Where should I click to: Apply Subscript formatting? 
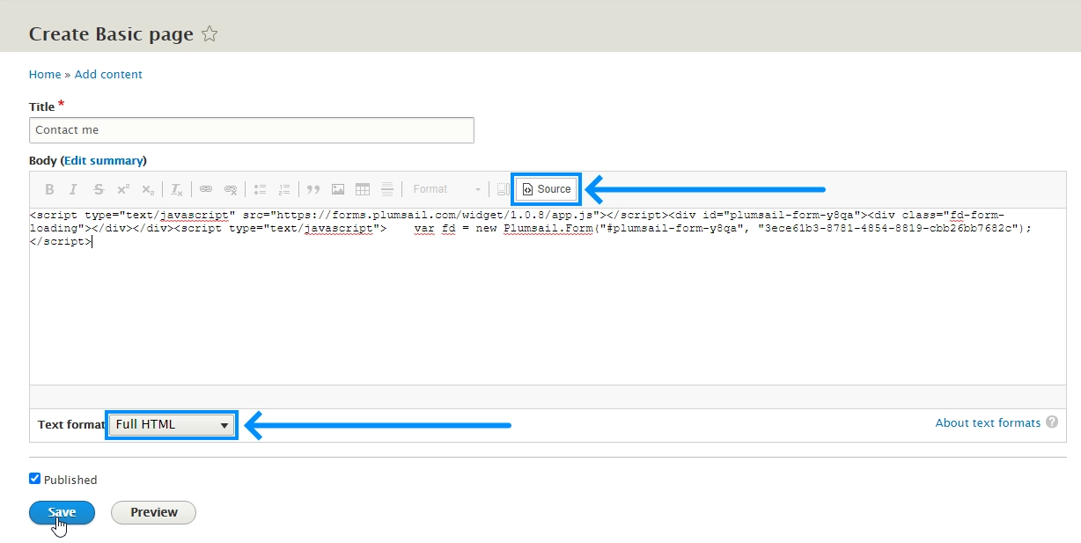148,189
